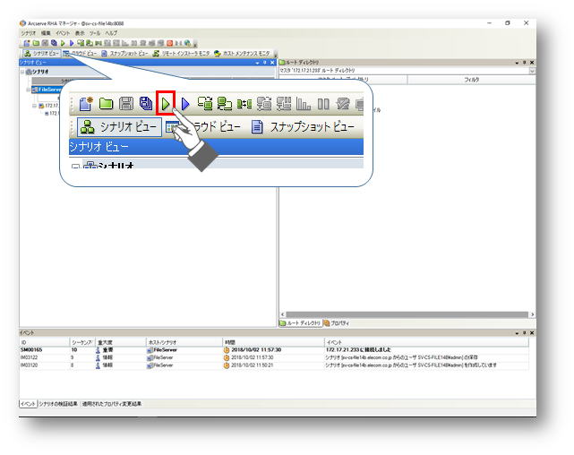574x455 pixels.
Task: Click the grey Save floppy icon in the top toolbar
Action: [x=45, y=43]
